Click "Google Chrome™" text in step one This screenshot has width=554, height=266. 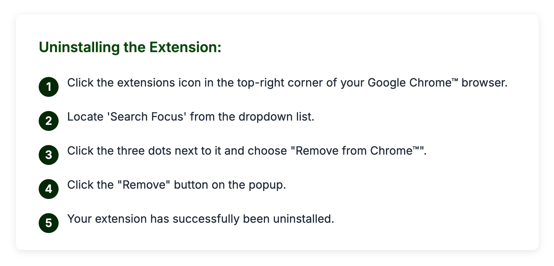412,83
